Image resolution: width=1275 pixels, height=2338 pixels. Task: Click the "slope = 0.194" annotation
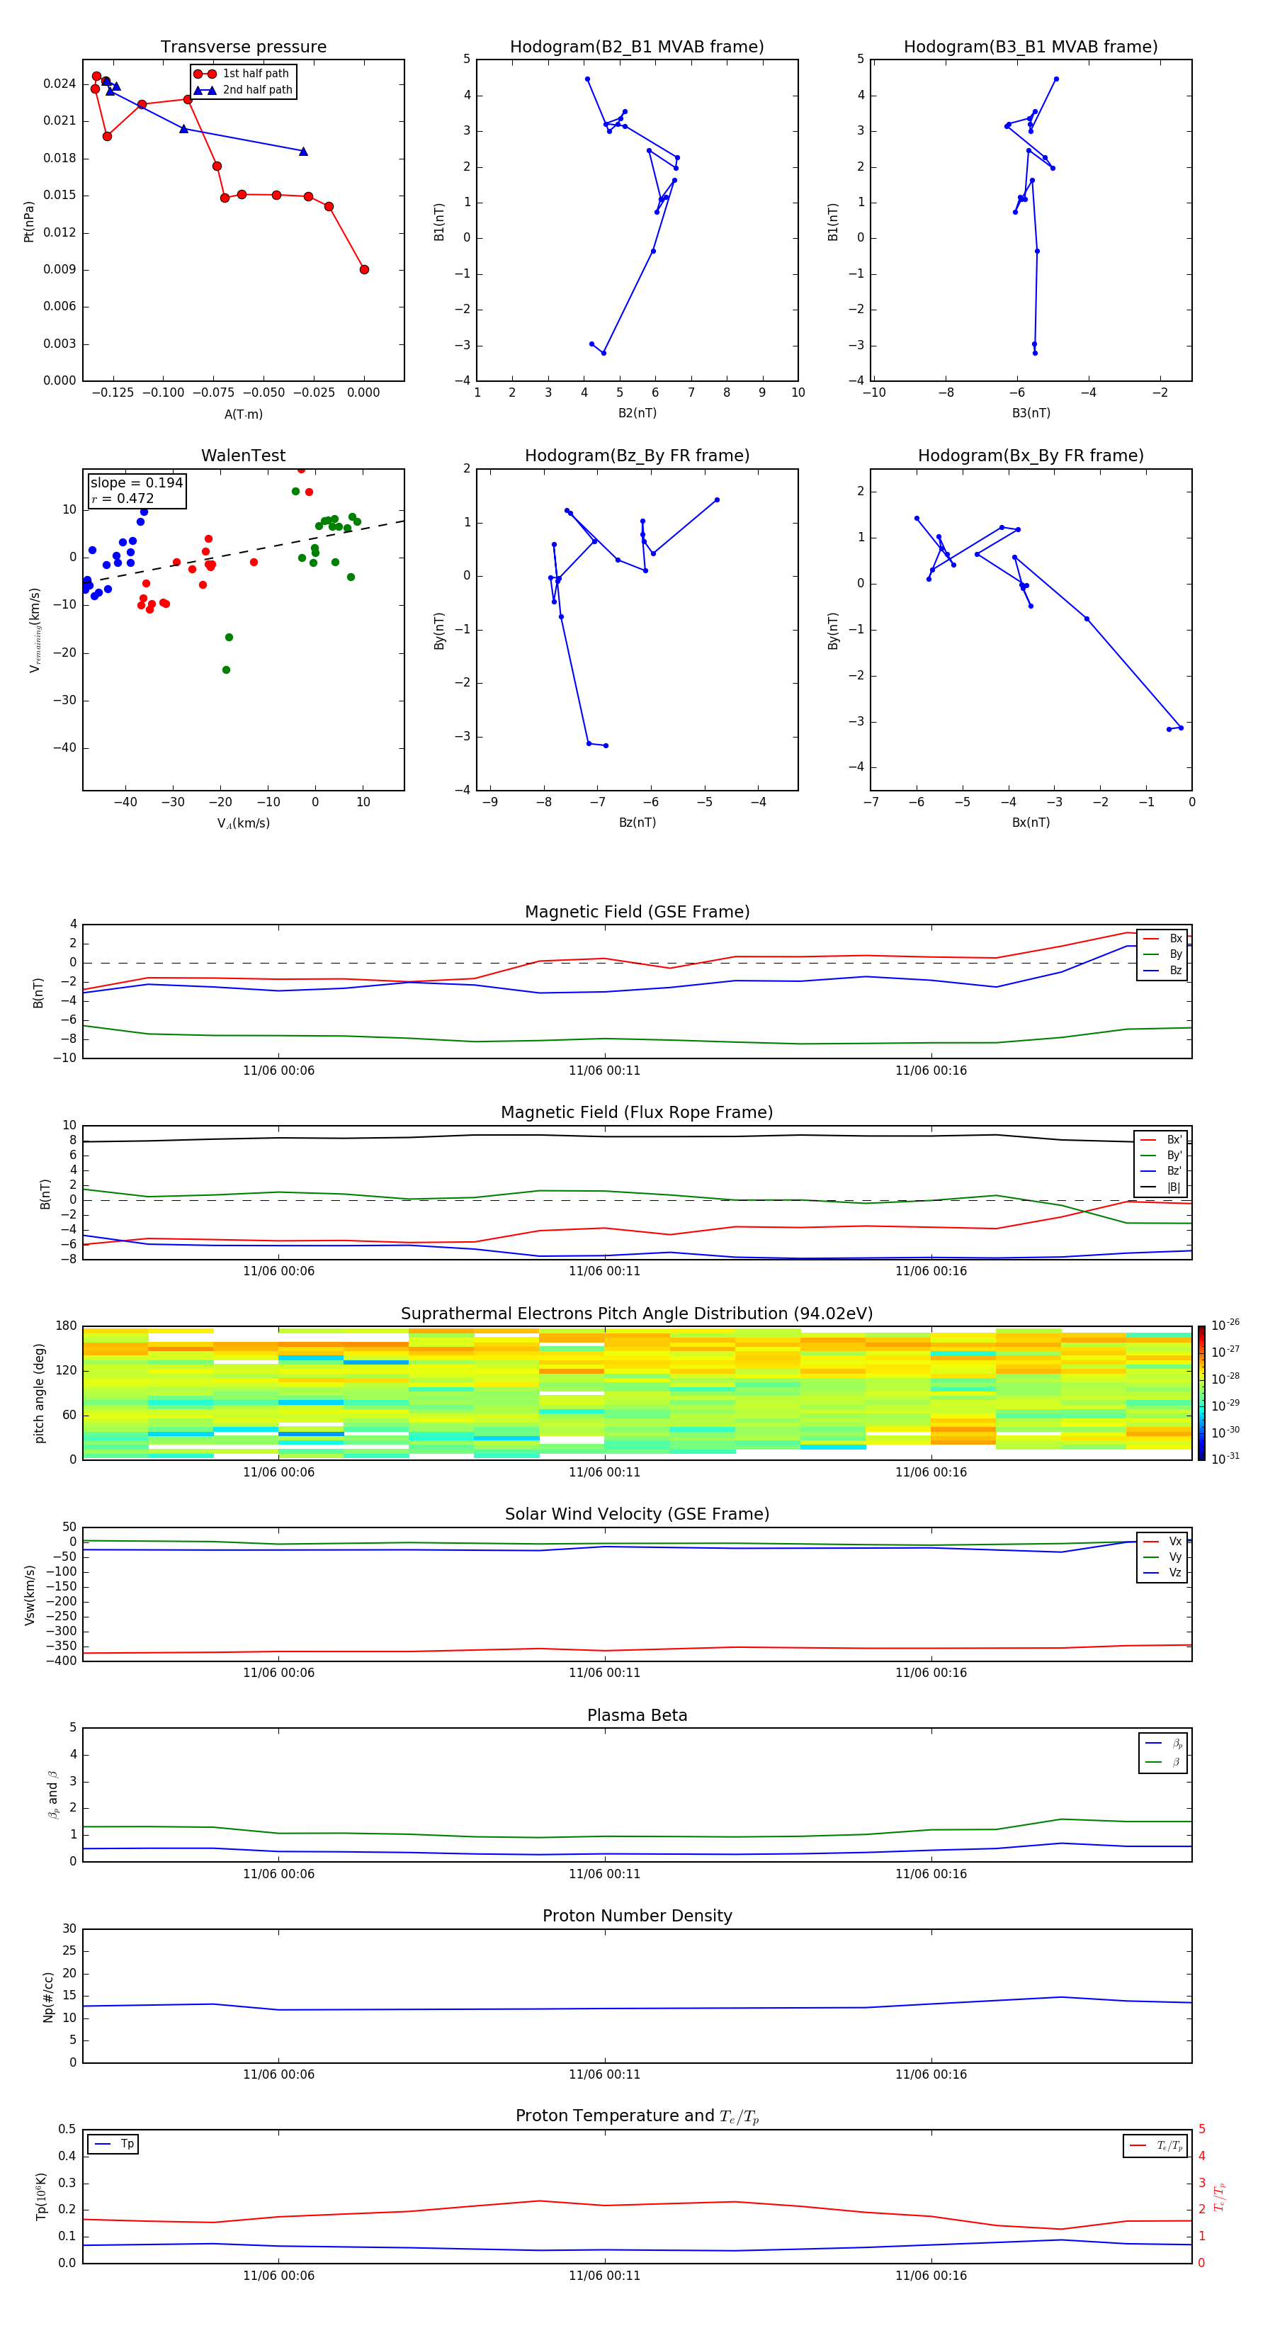point(136,483)
